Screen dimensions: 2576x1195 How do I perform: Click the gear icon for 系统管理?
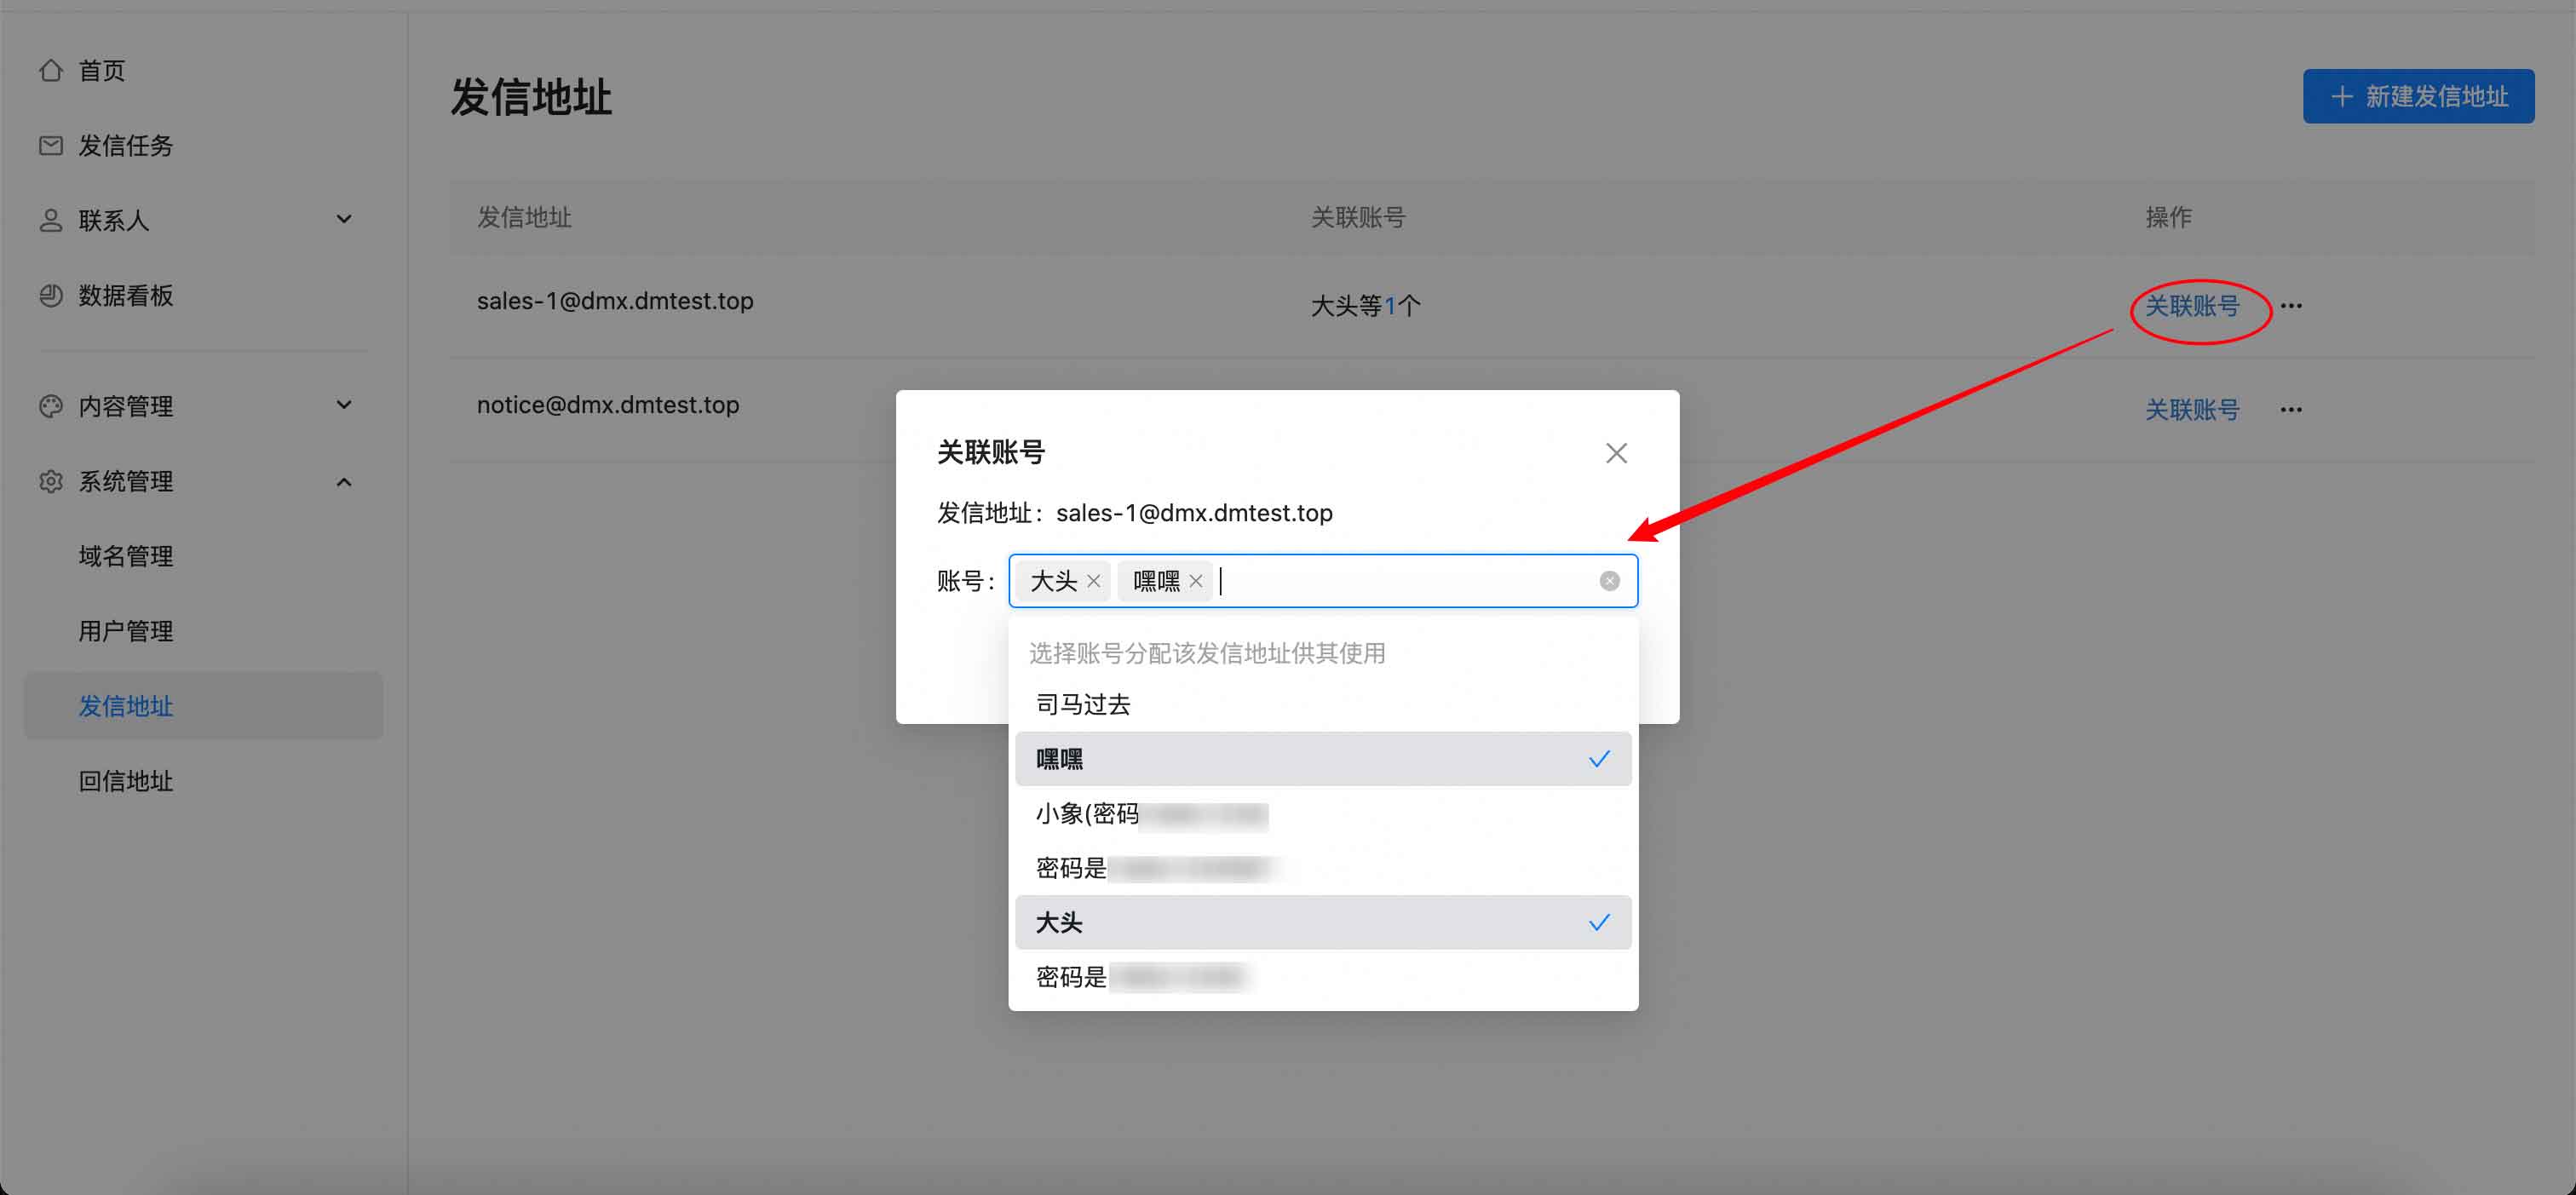[51, 482]
